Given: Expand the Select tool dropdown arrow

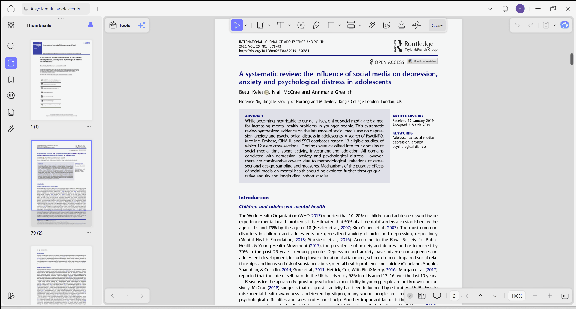Looking at the screenshot, I should (246, 25).
